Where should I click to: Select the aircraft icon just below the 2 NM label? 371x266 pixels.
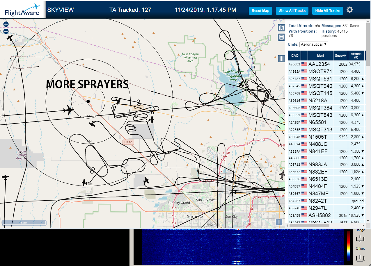(92, 124)
